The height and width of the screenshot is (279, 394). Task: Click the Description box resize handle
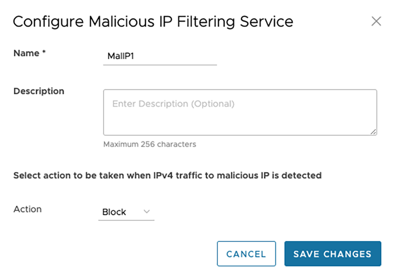point(373,131)
